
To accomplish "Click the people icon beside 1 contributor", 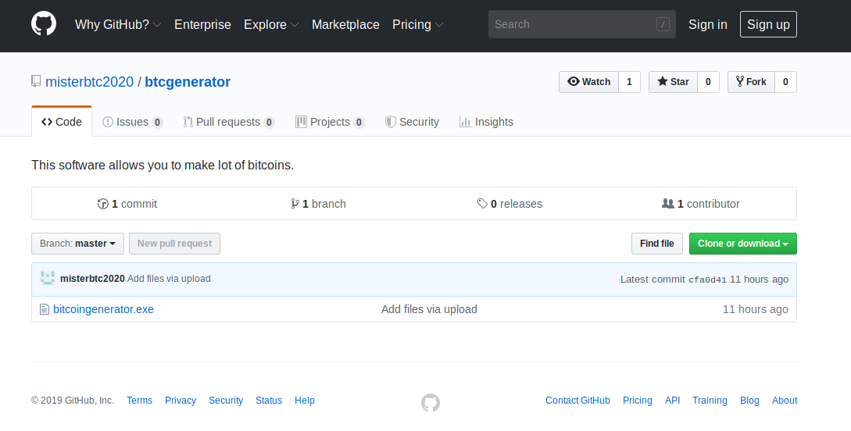I will [667, 203].
